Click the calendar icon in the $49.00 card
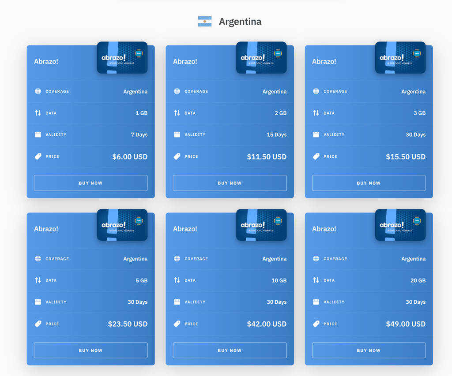This screenshot has width=452, height=376. [x=316, y=302]
